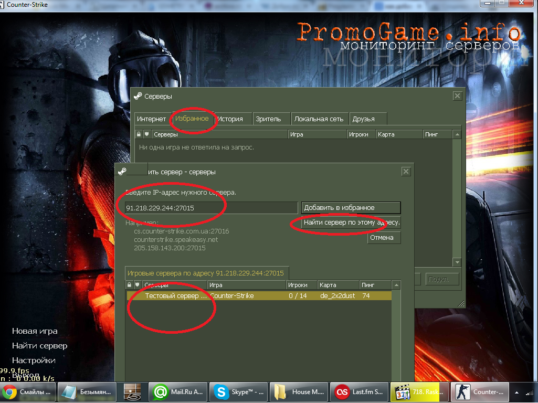Open Skype from the taskbar

[x=238, y=391]
